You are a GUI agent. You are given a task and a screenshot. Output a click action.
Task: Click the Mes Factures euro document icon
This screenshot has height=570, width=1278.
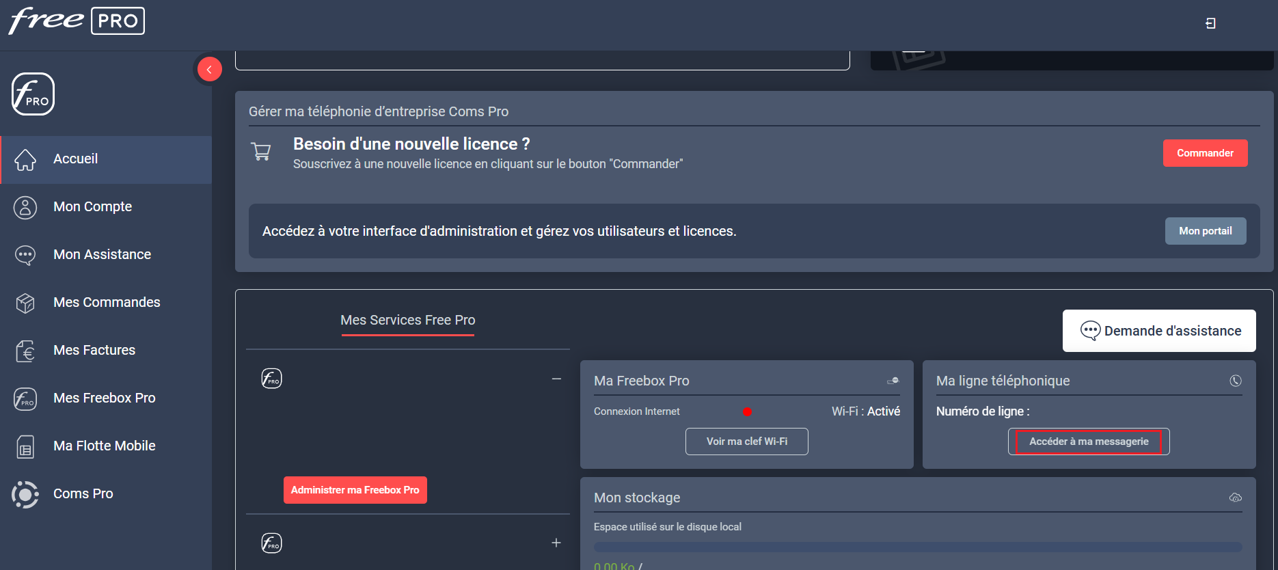pos(25,351)
